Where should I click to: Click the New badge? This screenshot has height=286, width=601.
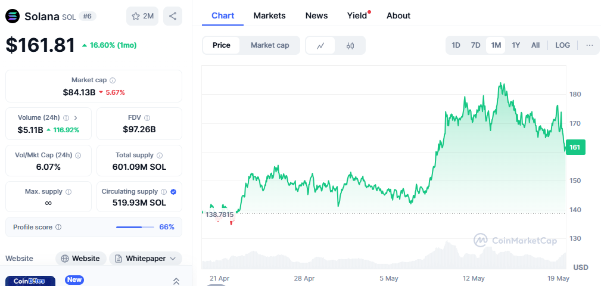74,280
